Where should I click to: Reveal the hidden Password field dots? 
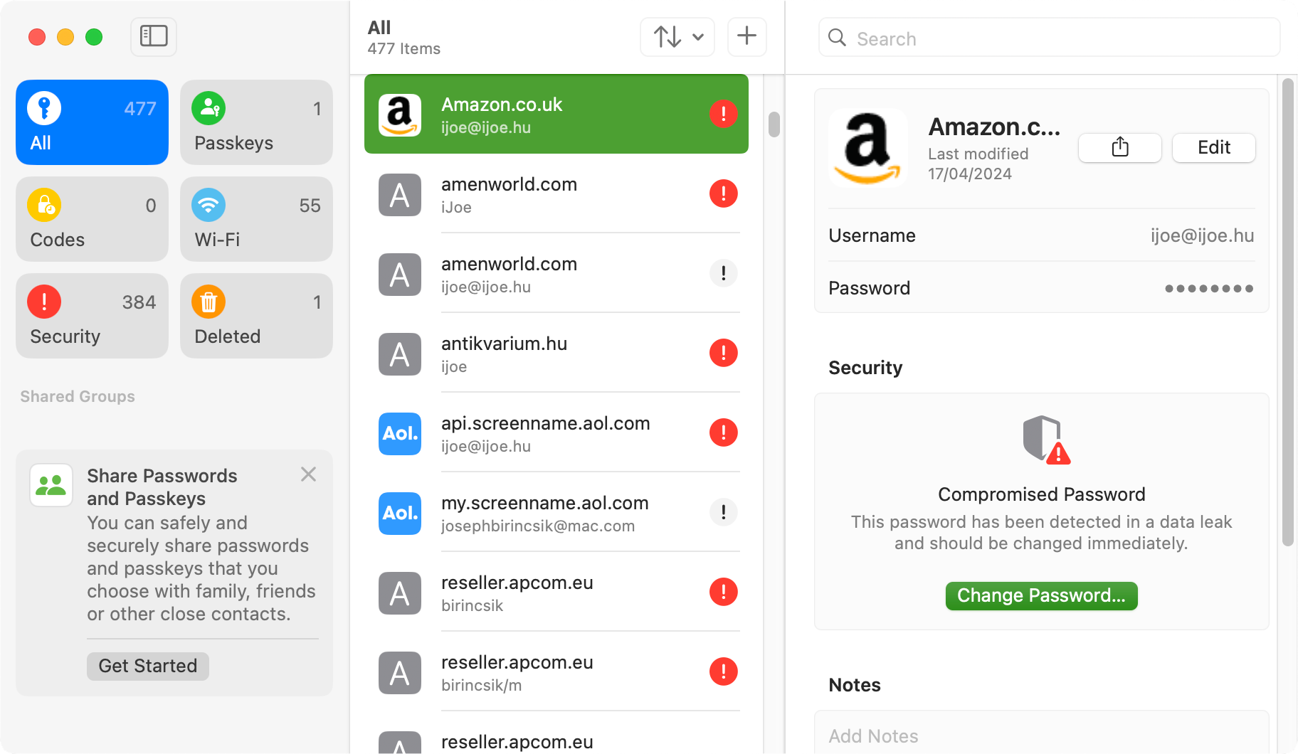pos(1209,288)
